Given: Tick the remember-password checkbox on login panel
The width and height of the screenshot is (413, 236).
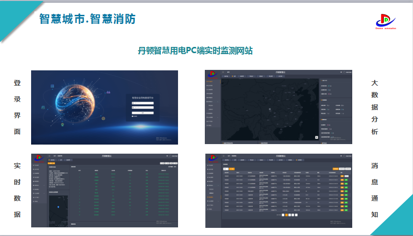Looking at the screenshot, I should pyautogui.click(x=133, y=116).
